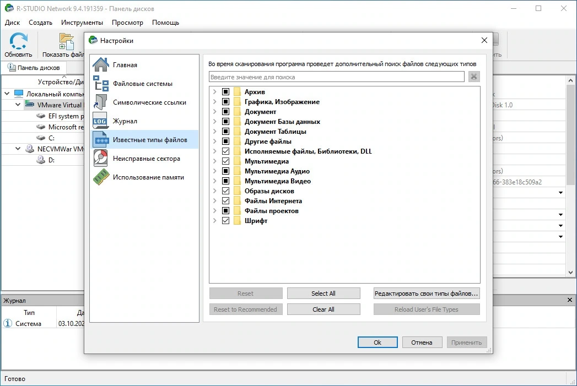Click the Локальный компьютер monitor icon

click(19, 94)
